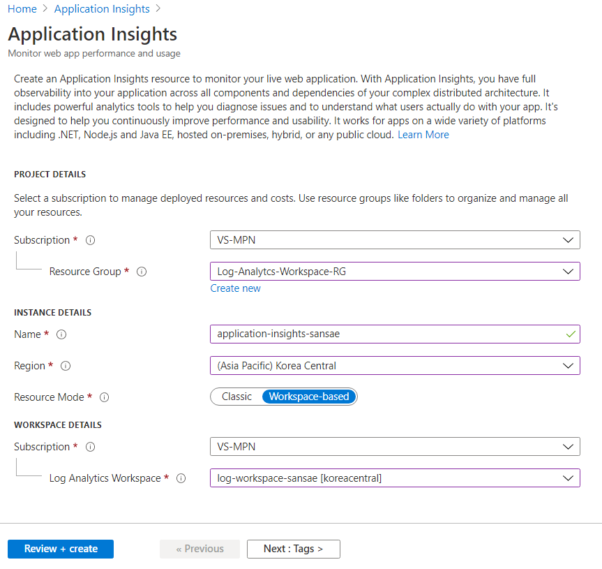Expand the Resource Group dropdown
This screenshot has width=602, height=569.
point(394,272)
